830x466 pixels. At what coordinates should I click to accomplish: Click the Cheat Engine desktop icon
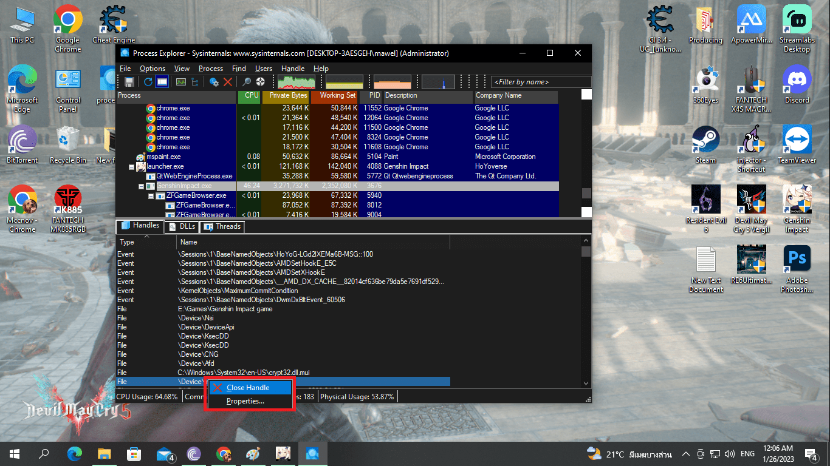(x=114, y=25)
